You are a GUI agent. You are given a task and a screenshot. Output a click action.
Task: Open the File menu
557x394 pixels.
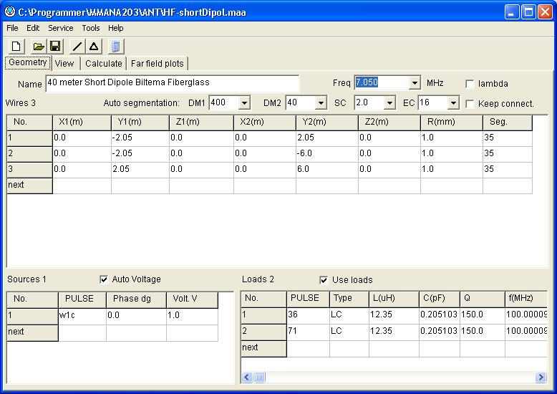12,28
